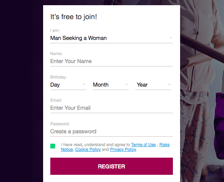Image resolution: width=224 pixels, height=182 pixels.
Task: Expand the Year birthday selector
Action: click(153, 85)
